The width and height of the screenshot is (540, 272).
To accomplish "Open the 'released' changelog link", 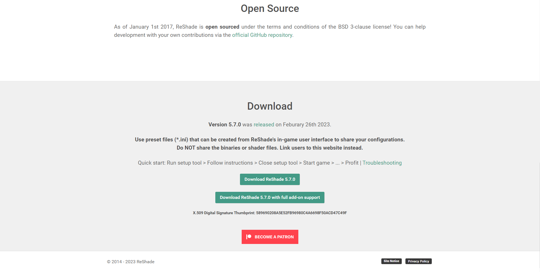I will [x=264, y=124].
